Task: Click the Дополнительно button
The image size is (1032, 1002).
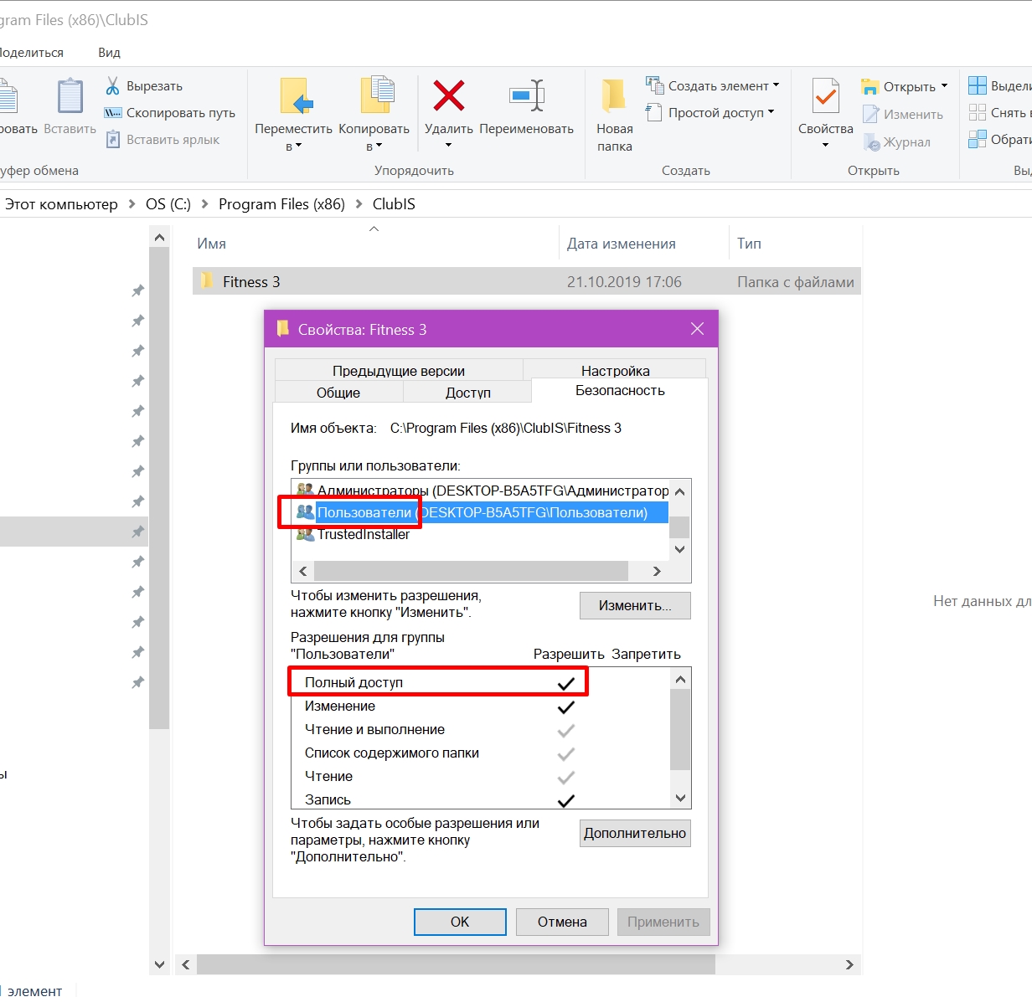Action: [635, 833]
